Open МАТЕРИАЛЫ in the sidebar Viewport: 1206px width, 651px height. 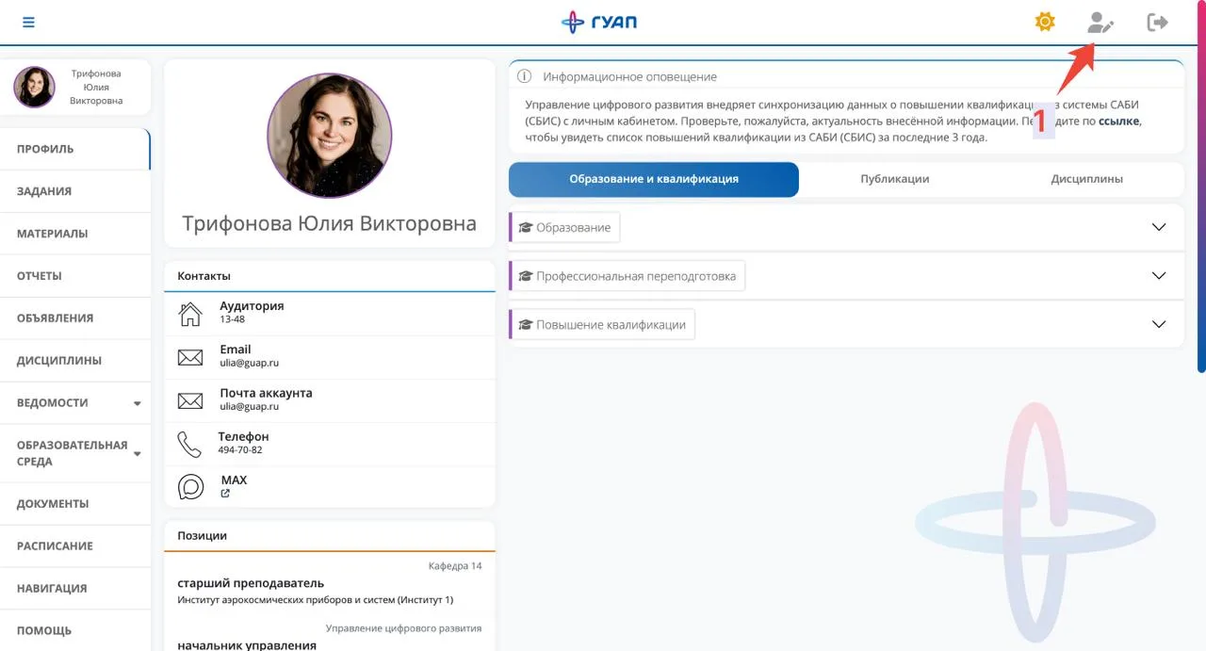[75, 234]
